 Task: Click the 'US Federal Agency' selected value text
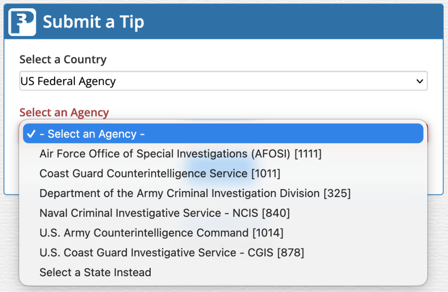pos(68,81)
